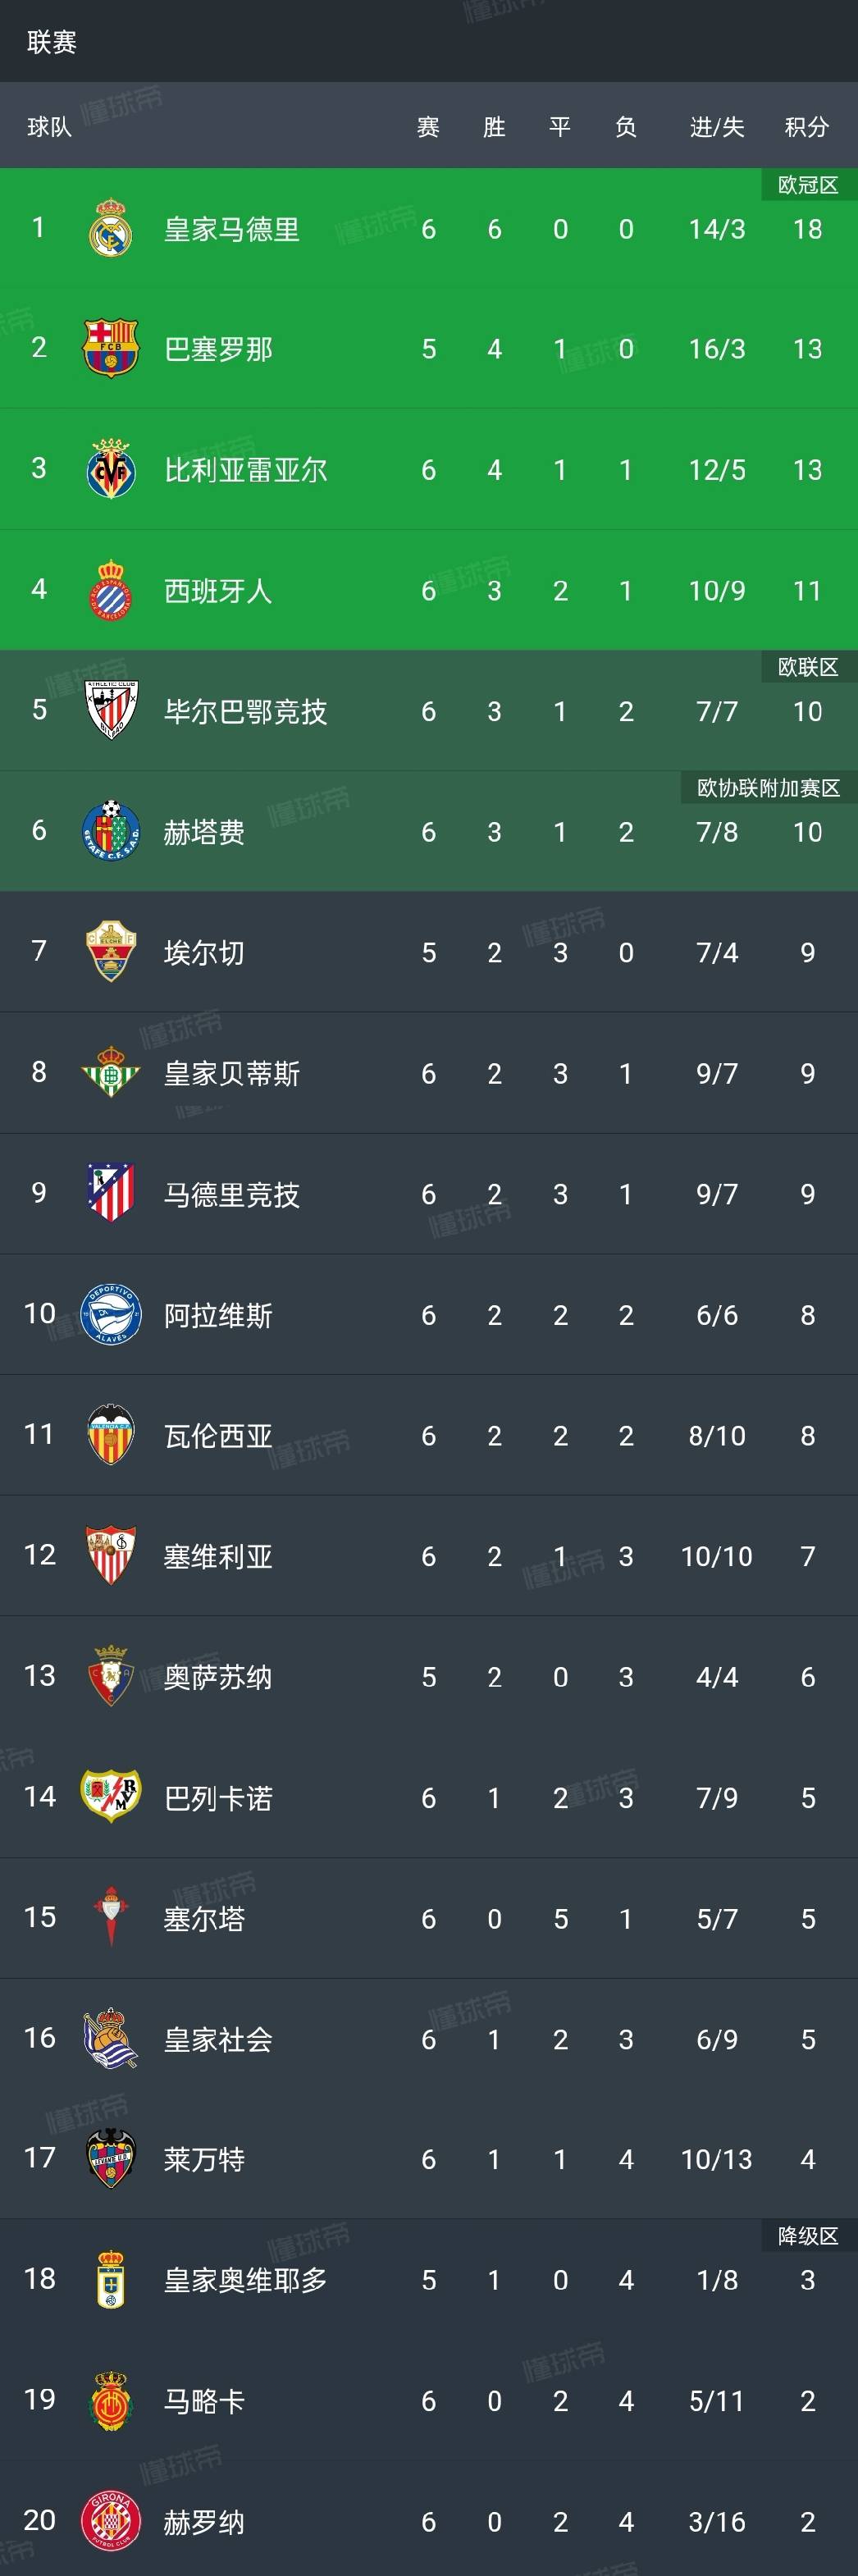Select the Barcelona FCB badge
858x2576 pixels.
coord(112,348)
